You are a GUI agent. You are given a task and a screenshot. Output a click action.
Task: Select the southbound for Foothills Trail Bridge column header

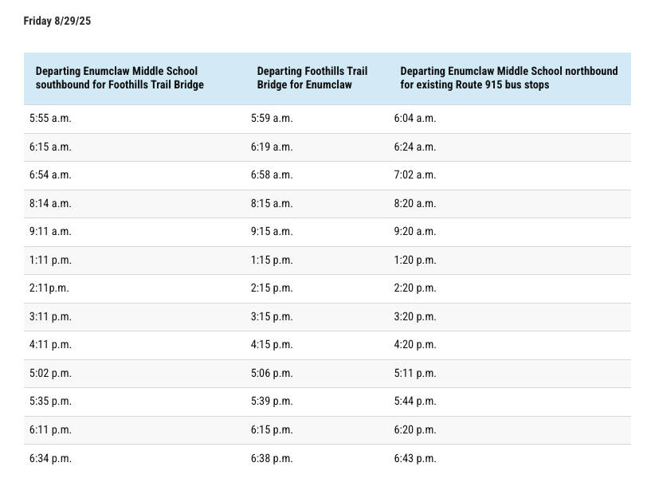click(120, 78)
